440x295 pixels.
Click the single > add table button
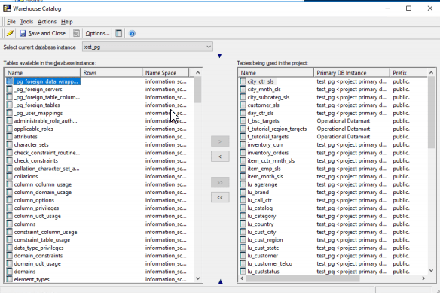(x=220, y=141)
